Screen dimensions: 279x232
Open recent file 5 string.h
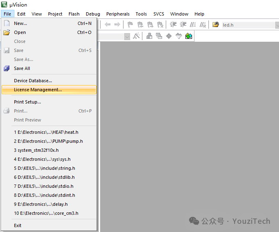click(x=49, y=168)
